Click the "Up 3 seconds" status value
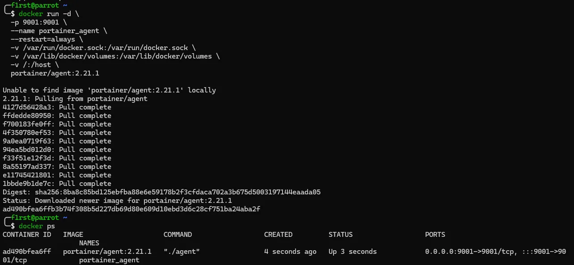Screen dimensions: 574x265 click(x=352, y=252)
